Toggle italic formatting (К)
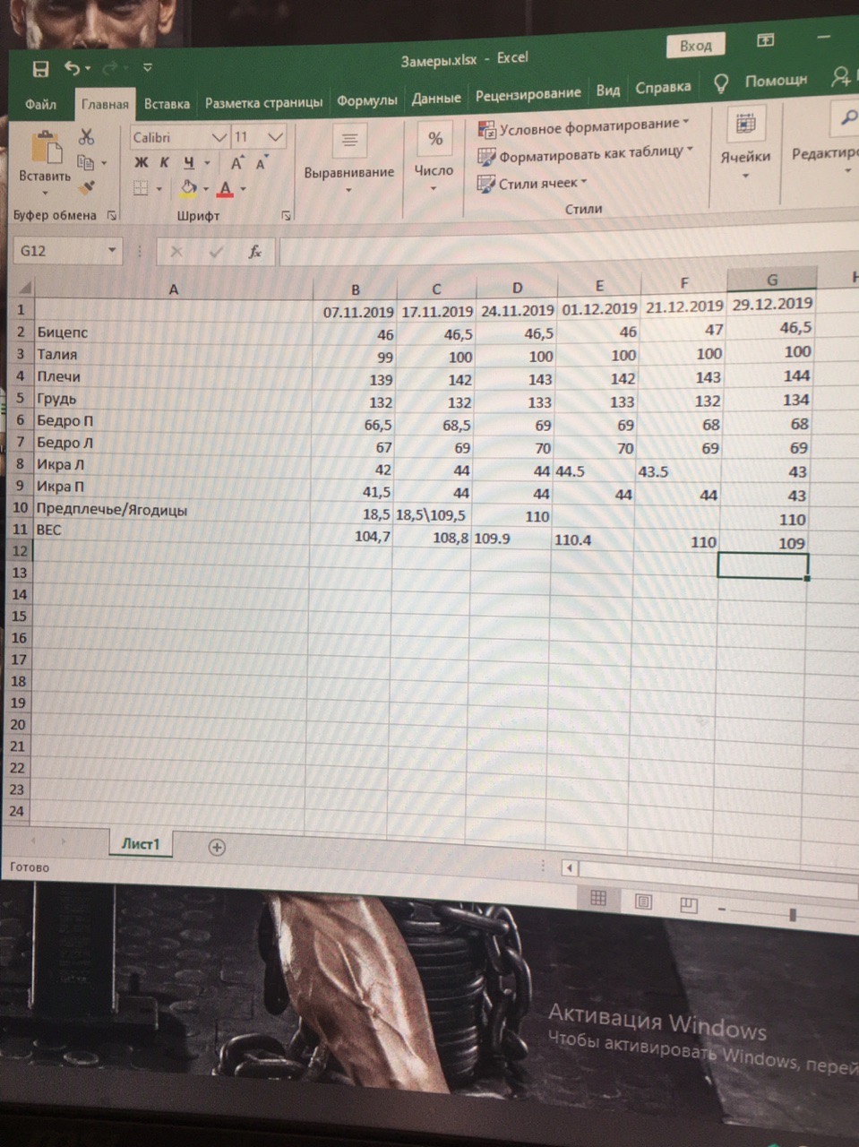Screen dimensions: 859x1147 [x=165, y=162]
